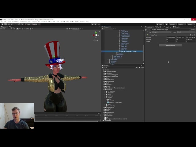The height and width of the screenshot is (147, 196).
Task: Open the custom editor tools icon
Action: 22,24
